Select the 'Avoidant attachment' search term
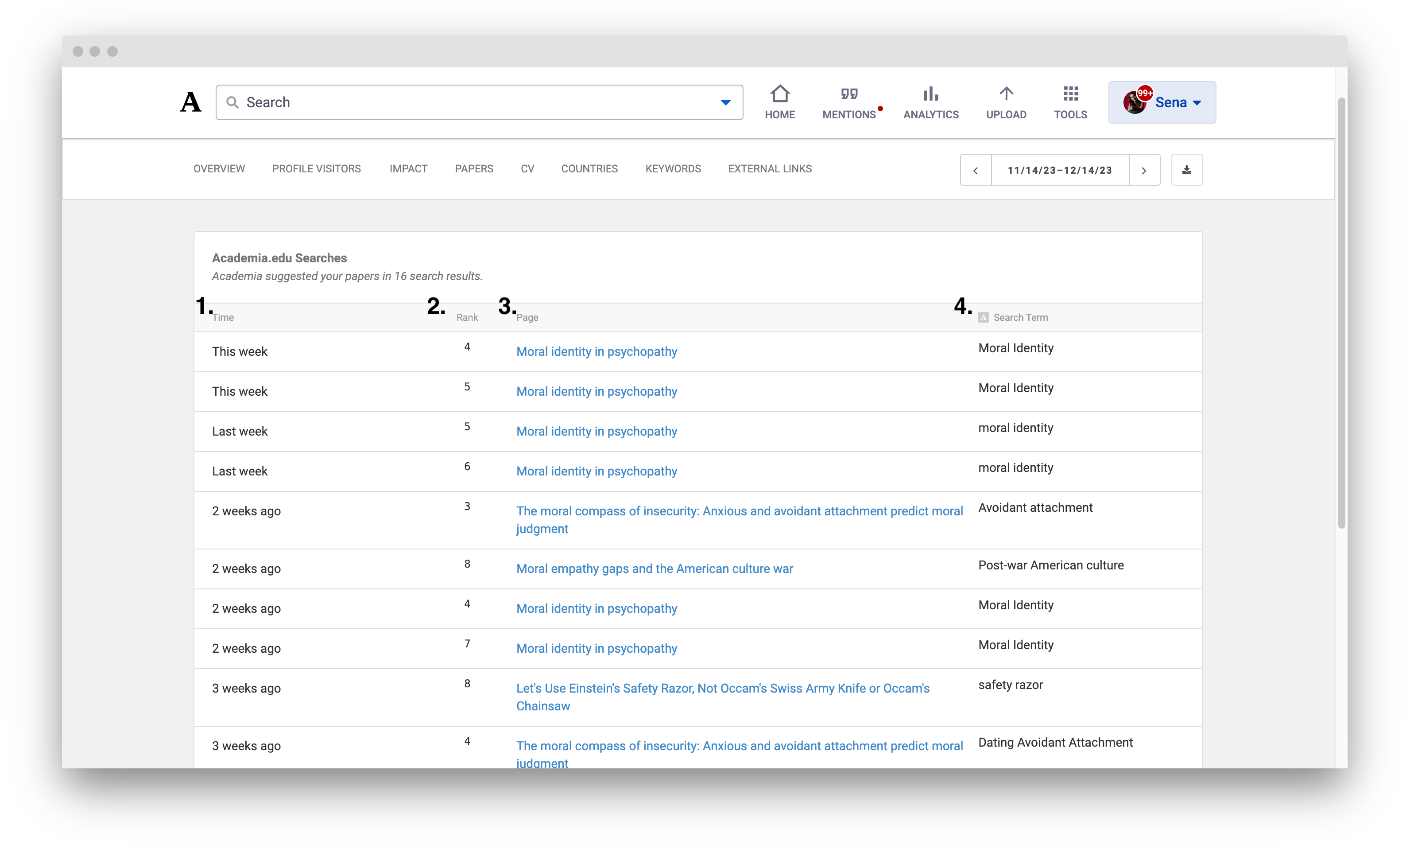The width and height of the screenshot is (1410, 857). tap(1035, 508)
